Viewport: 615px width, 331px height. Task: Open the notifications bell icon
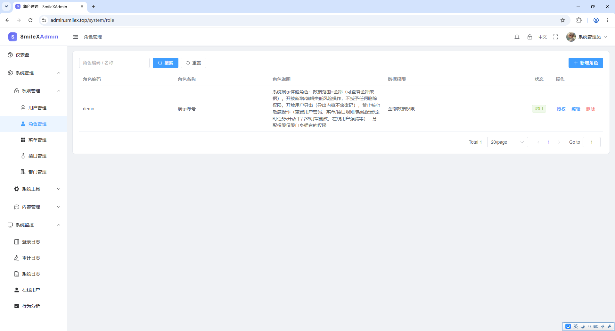(517, 37)
